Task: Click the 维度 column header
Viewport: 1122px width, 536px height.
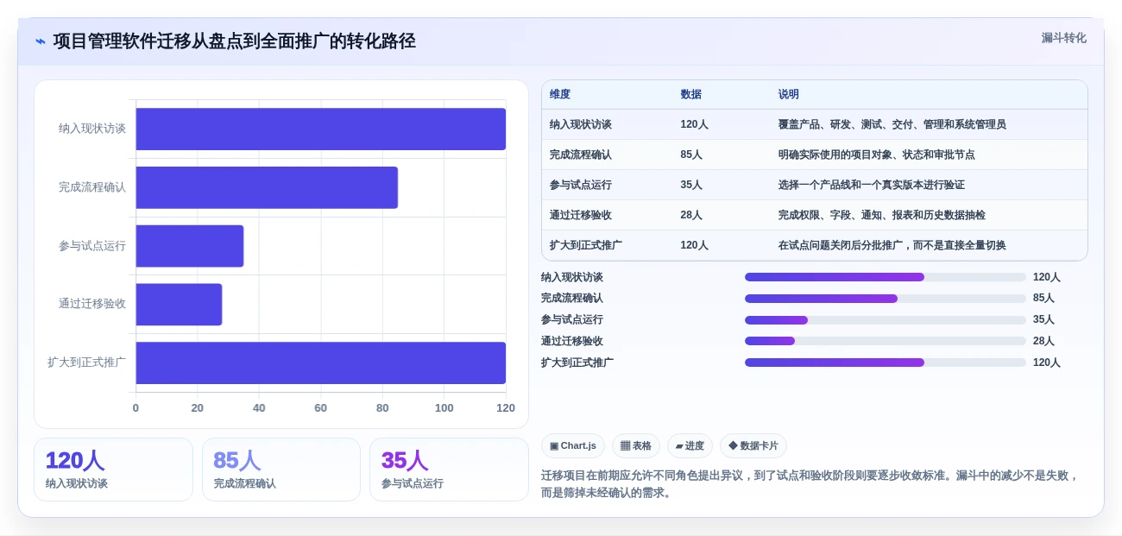Action: (x=560, y=95)
